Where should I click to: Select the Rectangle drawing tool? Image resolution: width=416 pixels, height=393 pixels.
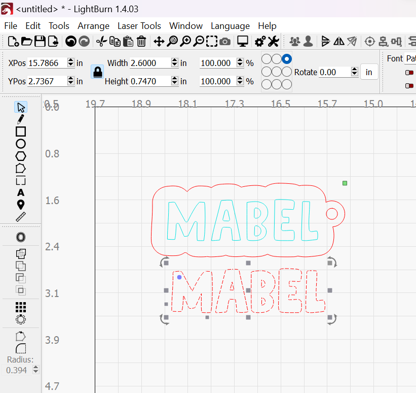coord(21,132)
